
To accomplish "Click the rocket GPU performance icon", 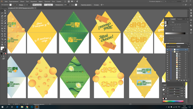I will click(77, 2).
